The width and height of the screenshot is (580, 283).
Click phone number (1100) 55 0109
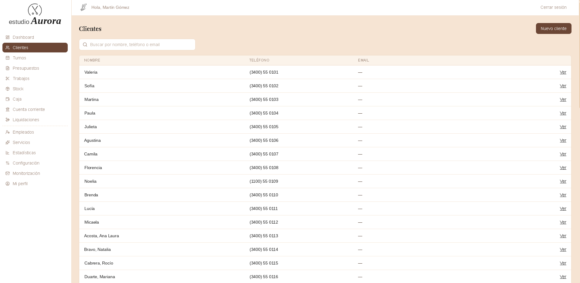coord(264,181)
